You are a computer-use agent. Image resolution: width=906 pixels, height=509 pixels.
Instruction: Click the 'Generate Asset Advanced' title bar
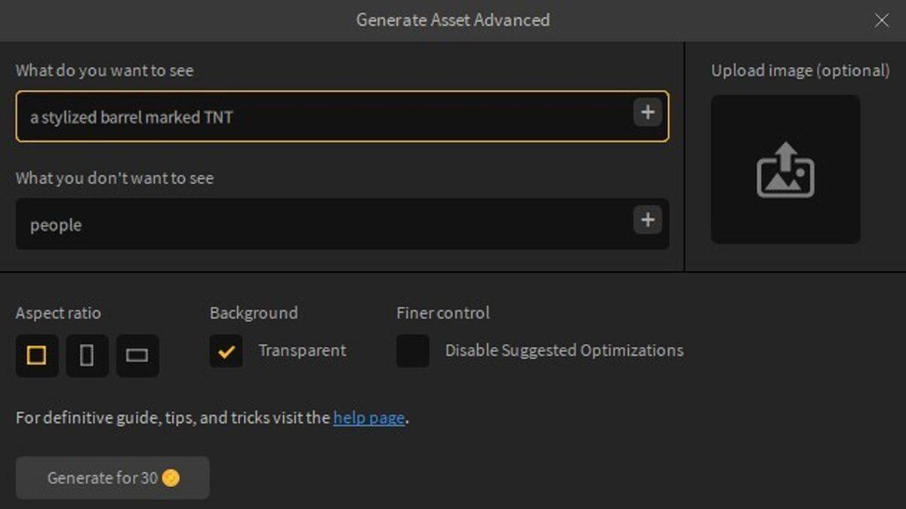(x=452, y=20)
